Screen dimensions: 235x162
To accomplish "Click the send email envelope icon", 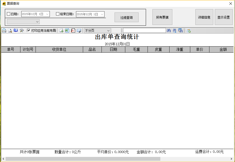I will [x=79, y=31].
